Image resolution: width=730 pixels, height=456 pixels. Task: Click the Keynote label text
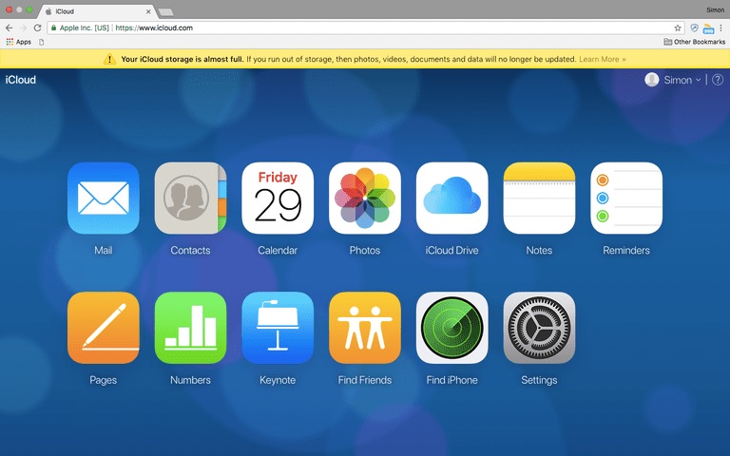(x=278, y=380)
